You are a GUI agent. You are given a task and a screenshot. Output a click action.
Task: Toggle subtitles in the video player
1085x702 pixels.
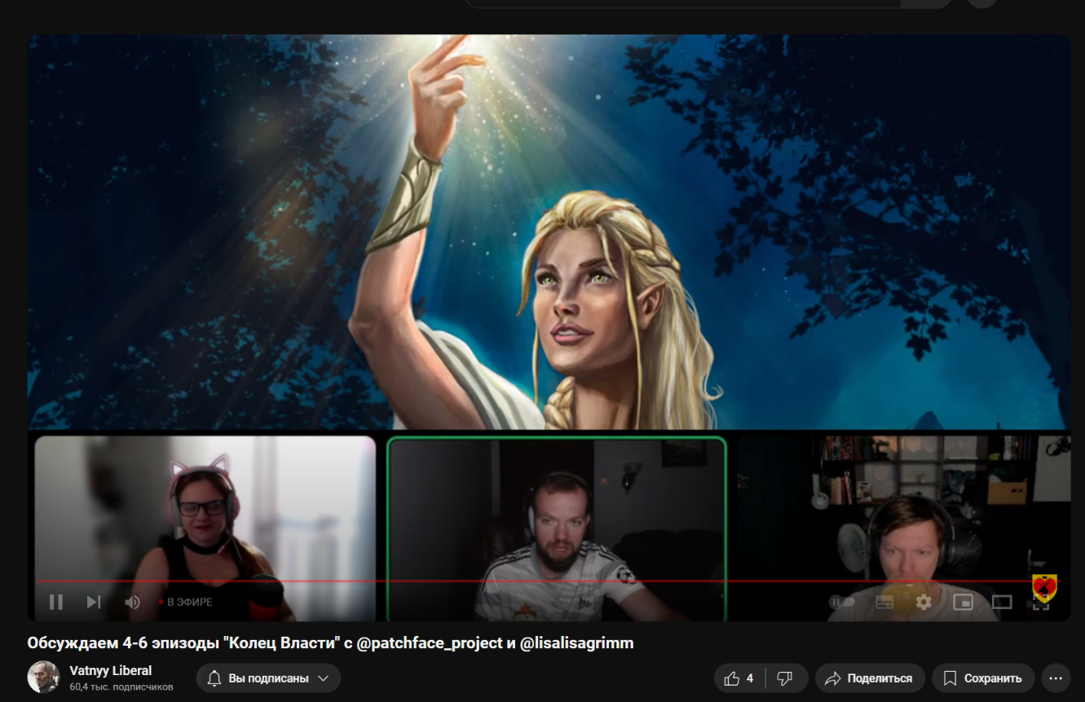click(884, 603)
